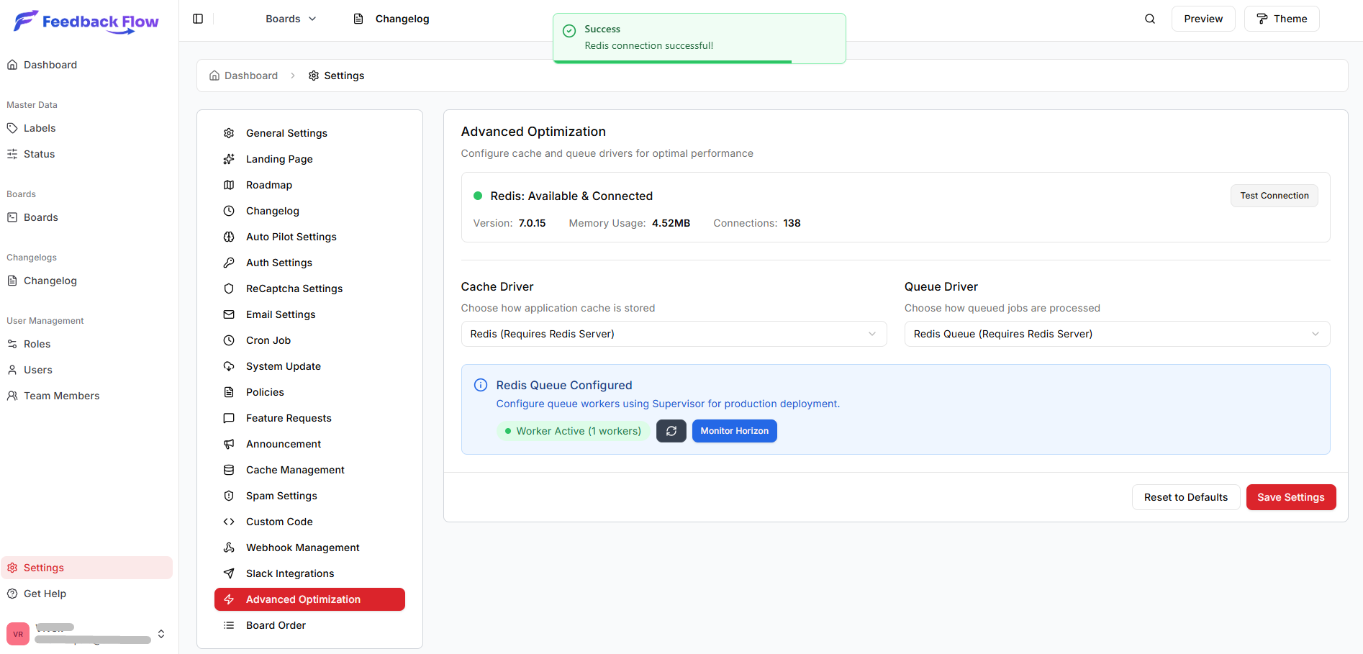Open Team Members in sidebar

point(61,396)
